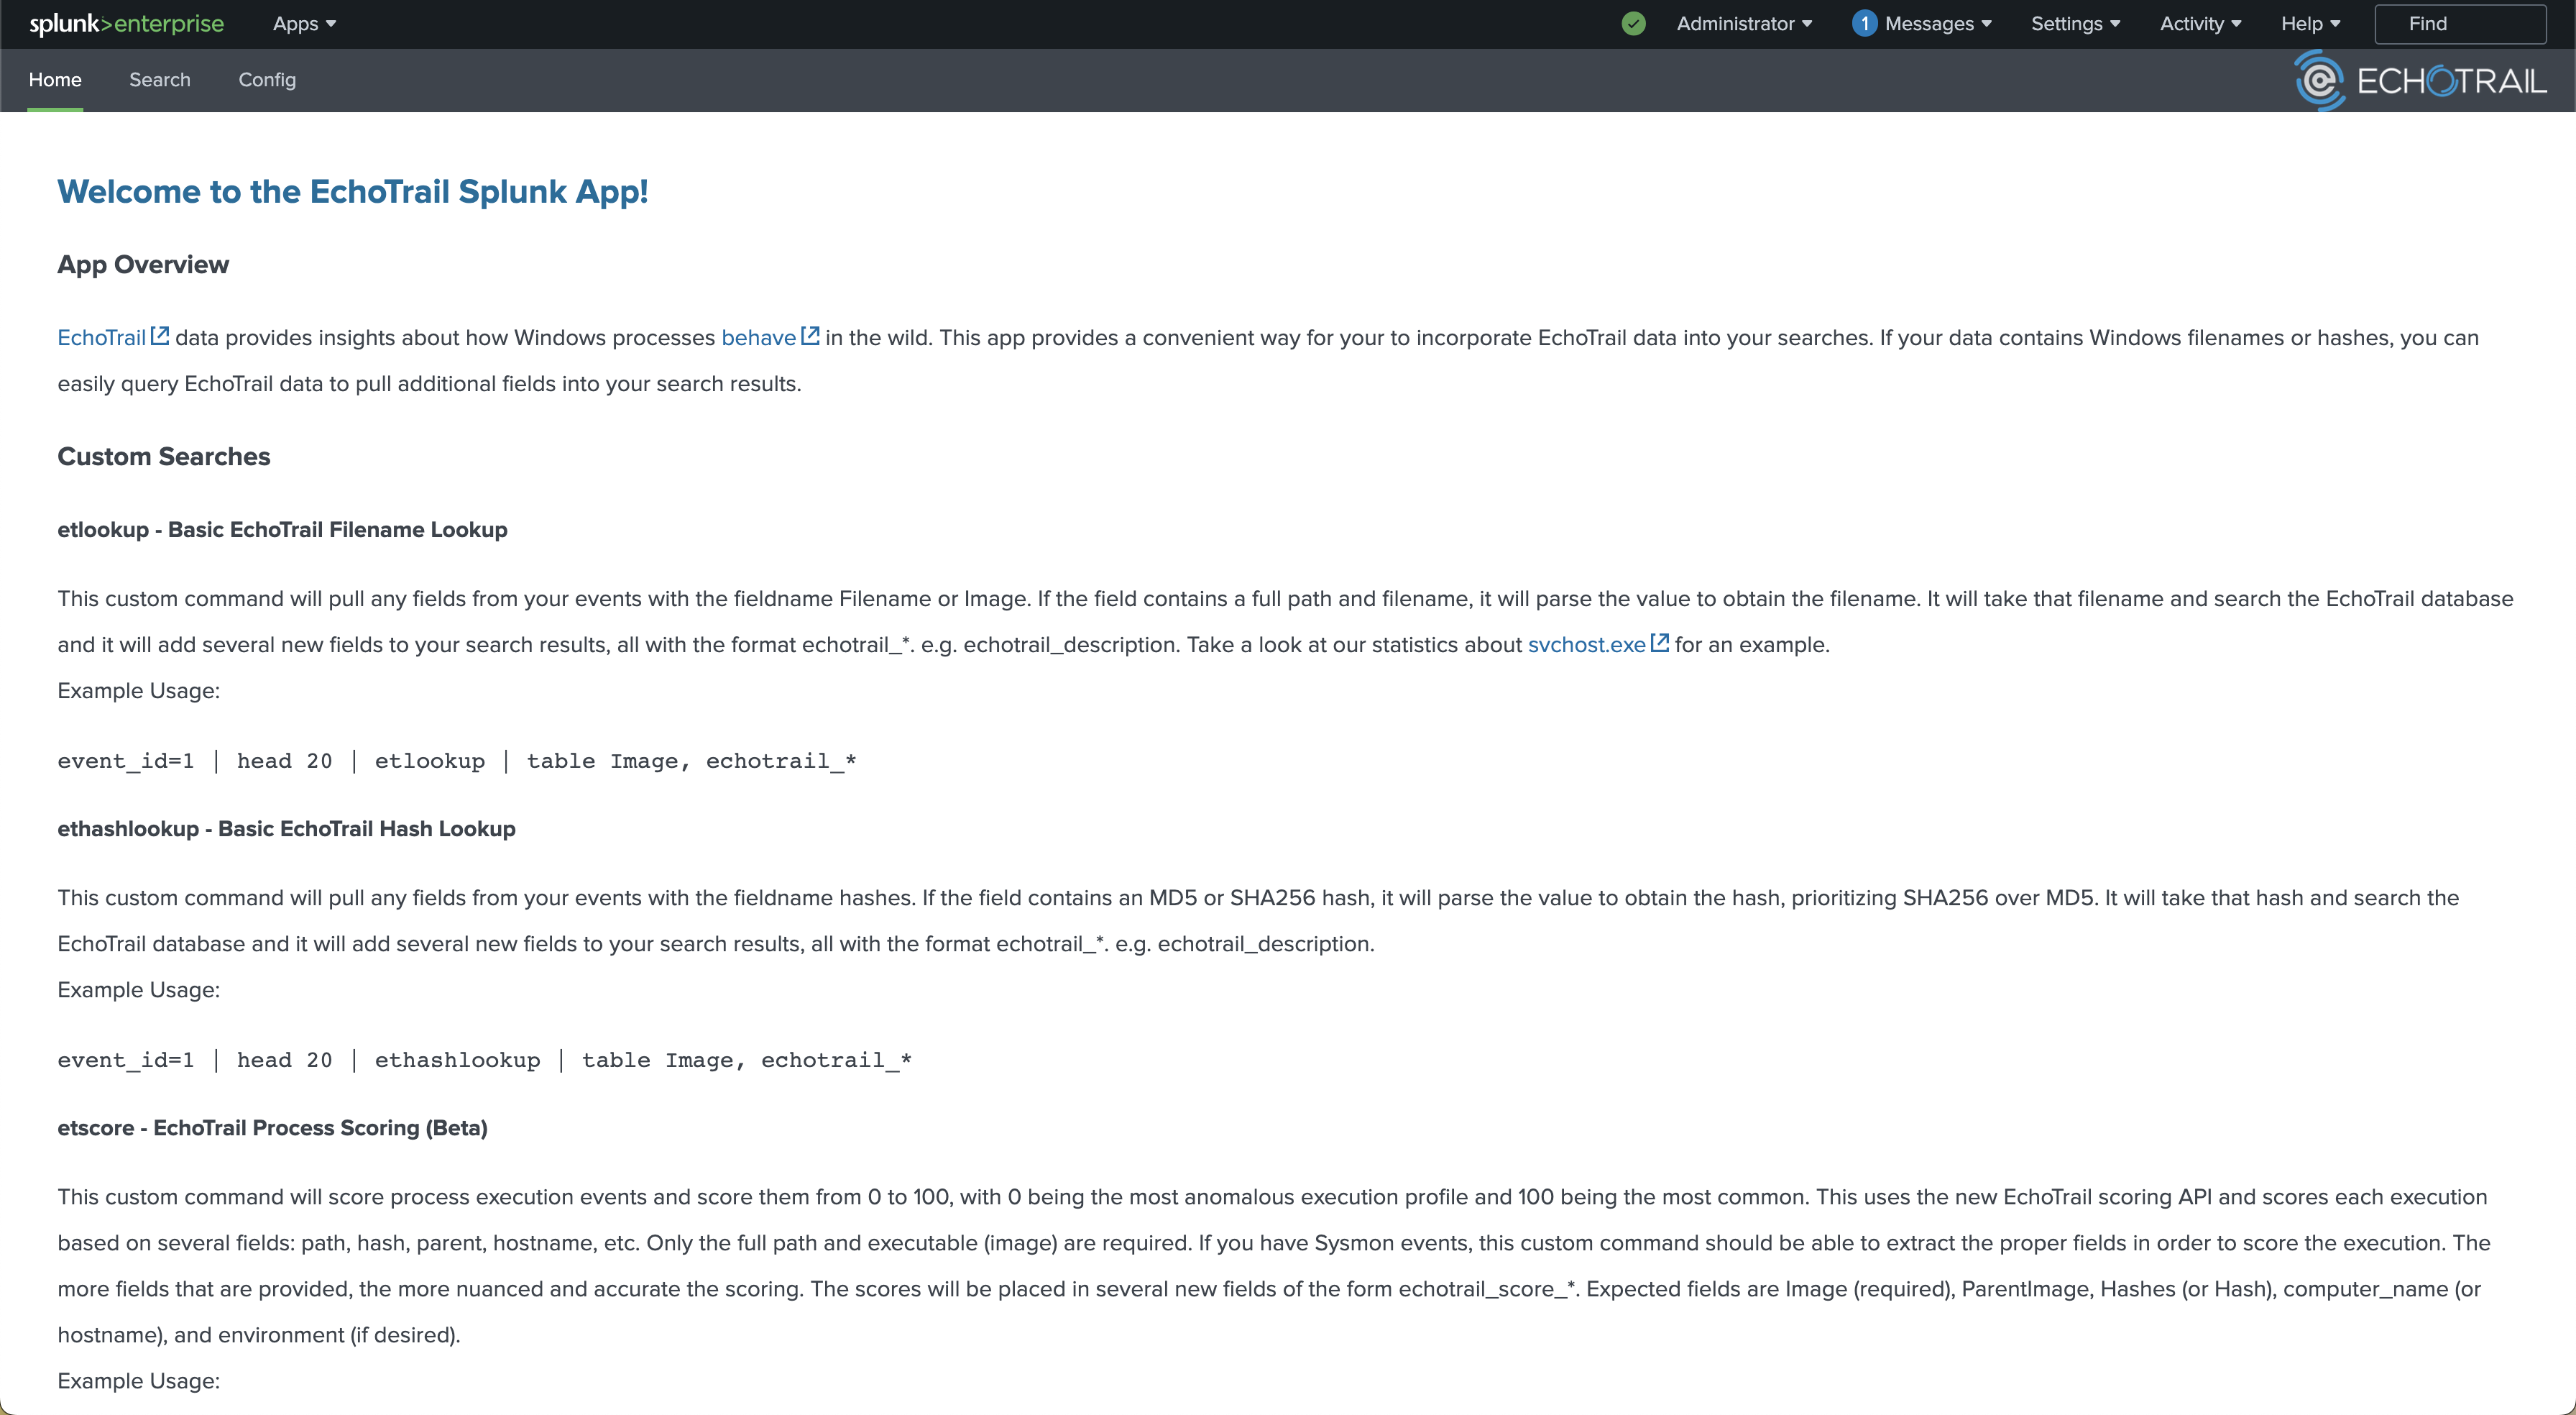The height and width of the screenshot is (1415, 2576).
Task: Click the green health status icon
Action: 1633,24
